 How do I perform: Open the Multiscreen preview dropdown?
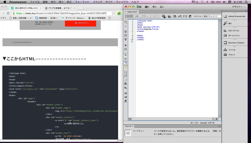164,16
